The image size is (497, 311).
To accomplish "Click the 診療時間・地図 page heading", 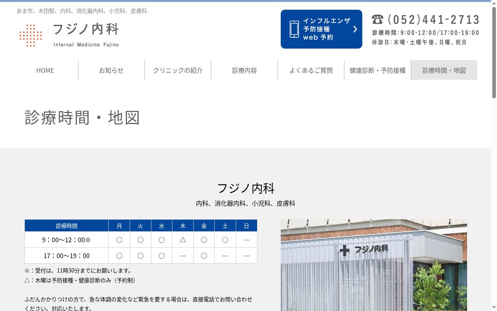I will tap(82, 117).
